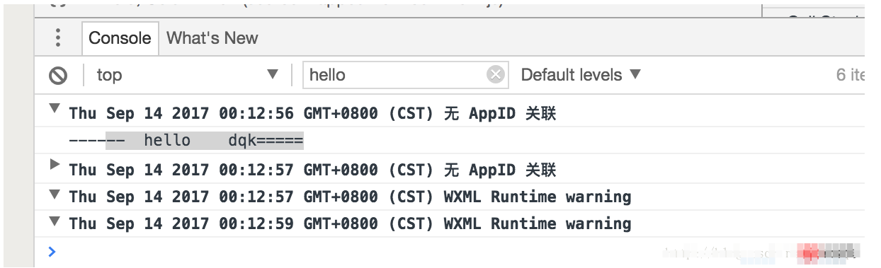Collapse the 00:12:59 WXML Runtime warning group
881x268 pixels.
click(x=55, y=222)
